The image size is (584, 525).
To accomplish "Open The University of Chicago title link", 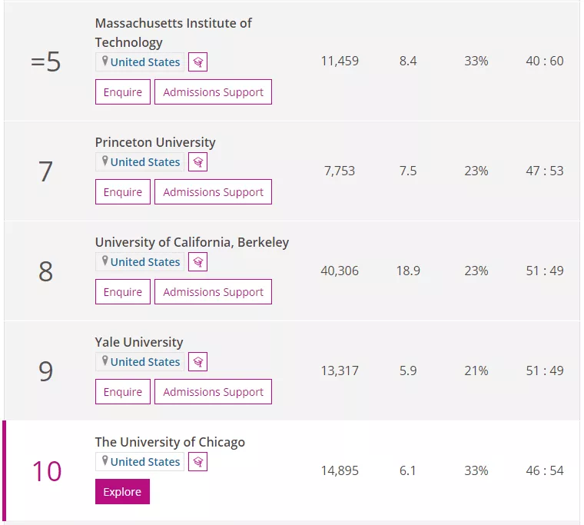I will 171,442.
